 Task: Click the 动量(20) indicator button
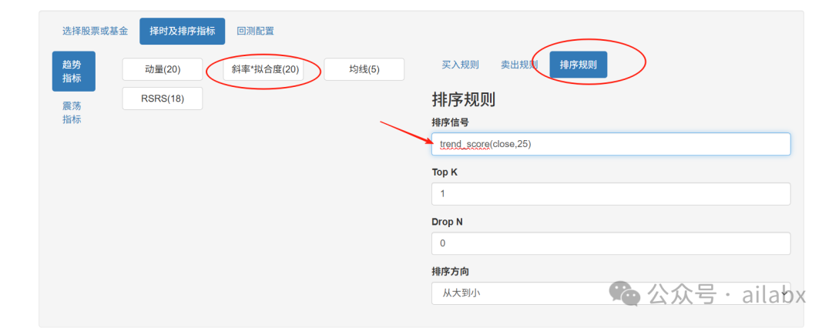[x=163, y=69]
